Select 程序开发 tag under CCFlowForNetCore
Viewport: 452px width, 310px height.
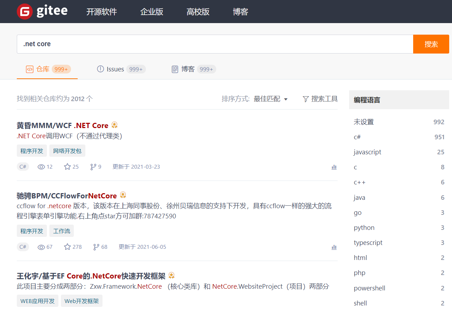pos(32,231)
